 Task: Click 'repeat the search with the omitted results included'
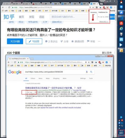tap(61, 108)
